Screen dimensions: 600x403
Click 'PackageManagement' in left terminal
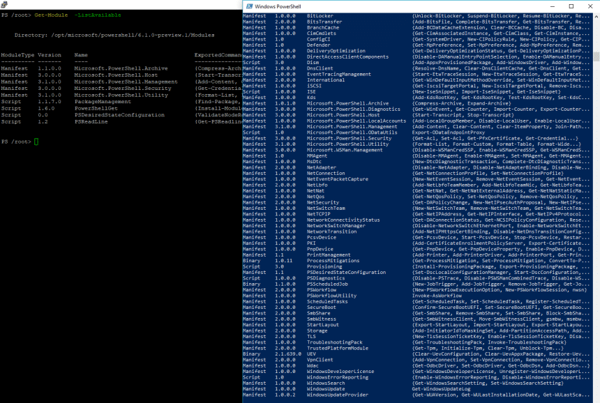[103, 101]
